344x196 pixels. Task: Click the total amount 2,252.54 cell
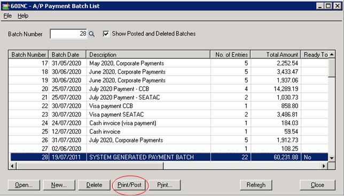(x=276, y=63)
